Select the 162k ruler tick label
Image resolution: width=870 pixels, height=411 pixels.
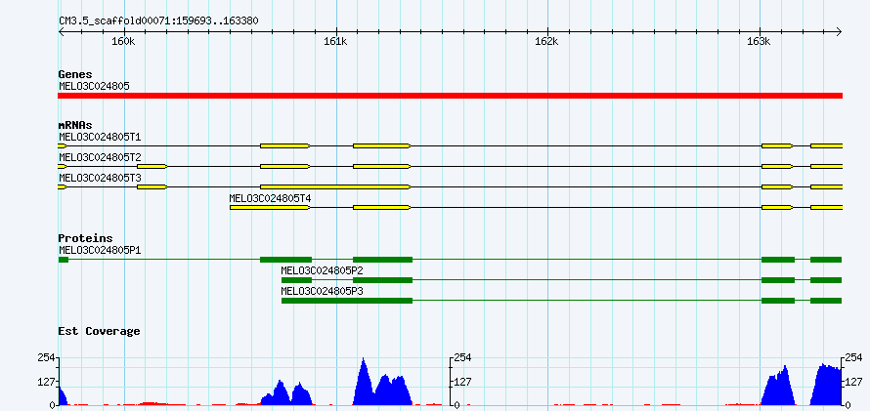point(546,42)
